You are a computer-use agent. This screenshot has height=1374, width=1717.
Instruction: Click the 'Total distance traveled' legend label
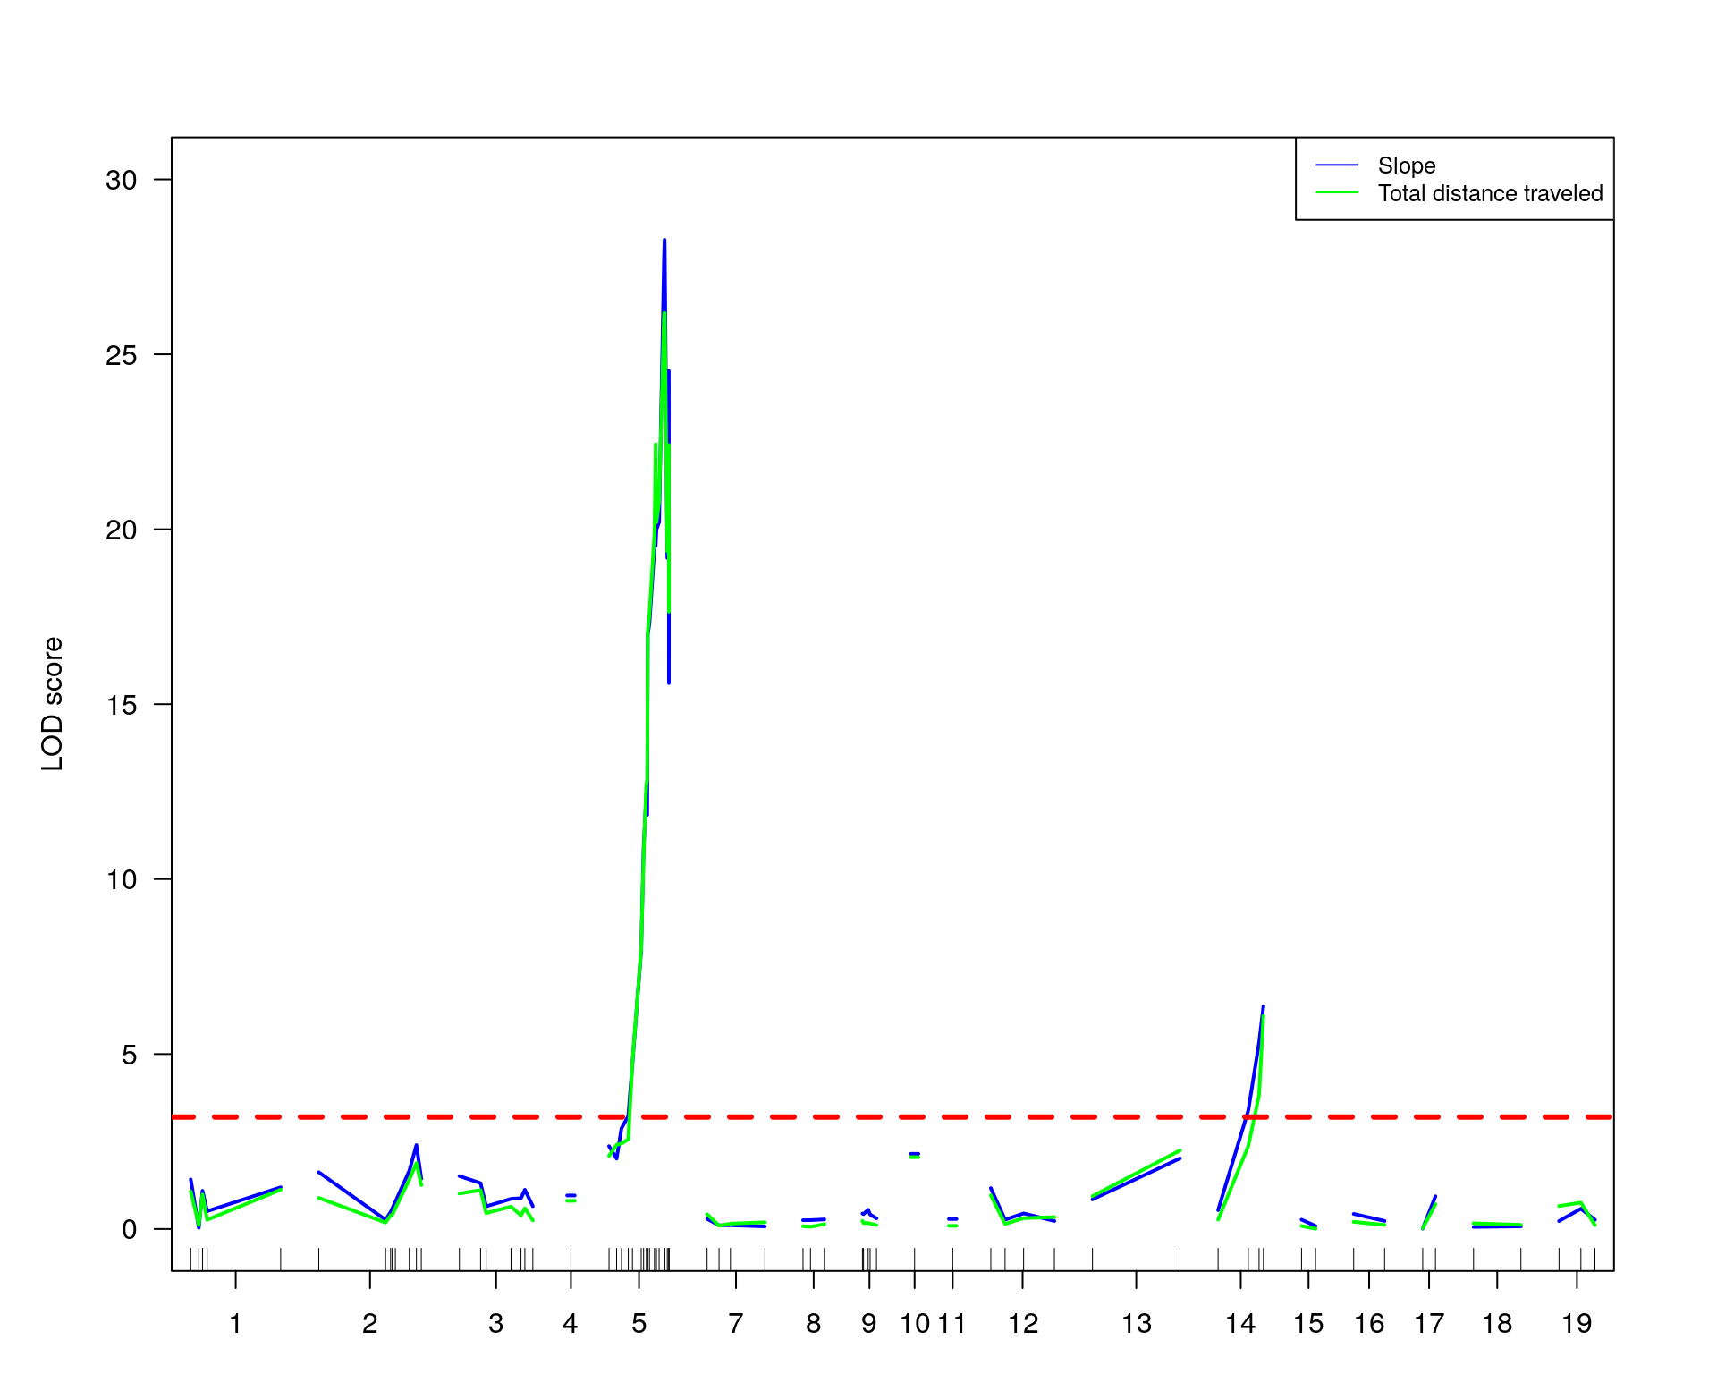point(1490,193)
